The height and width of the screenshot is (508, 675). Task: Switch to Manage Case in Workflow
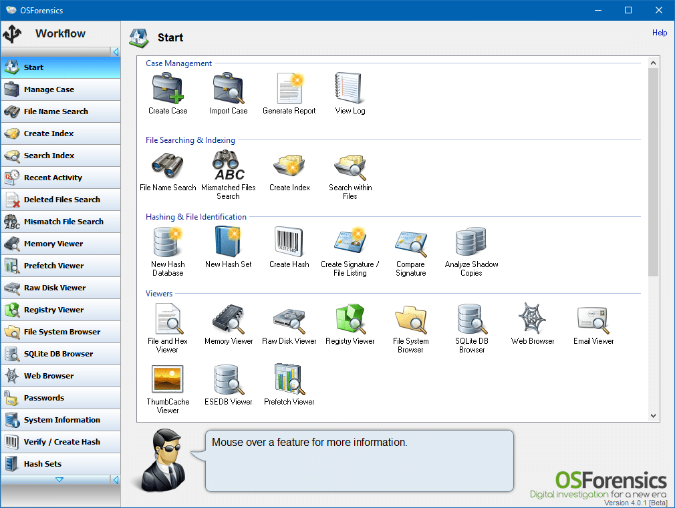click(x=60, y=89)
